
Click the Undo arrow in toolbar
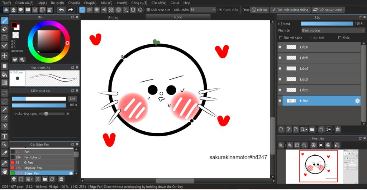[62, 10]
